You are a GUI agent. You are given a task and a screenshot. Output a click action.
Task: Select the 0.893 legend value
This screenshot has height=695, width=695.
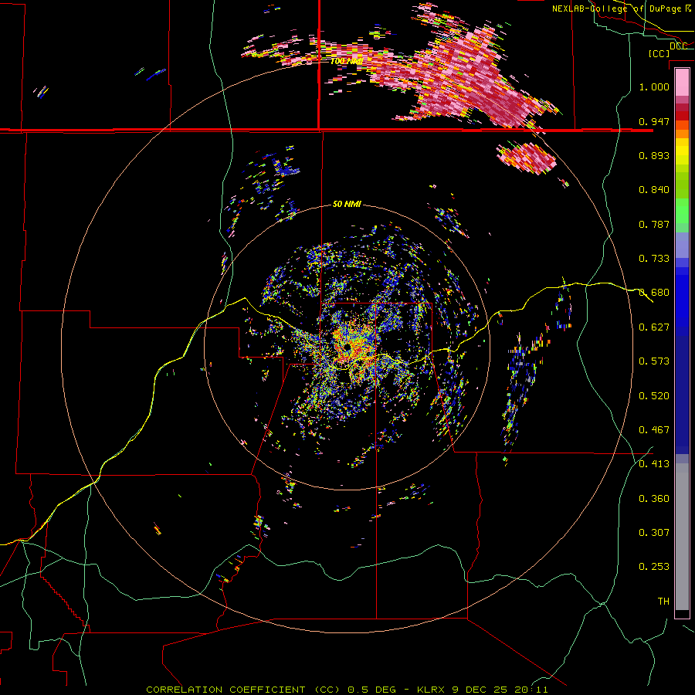point(654,155)
